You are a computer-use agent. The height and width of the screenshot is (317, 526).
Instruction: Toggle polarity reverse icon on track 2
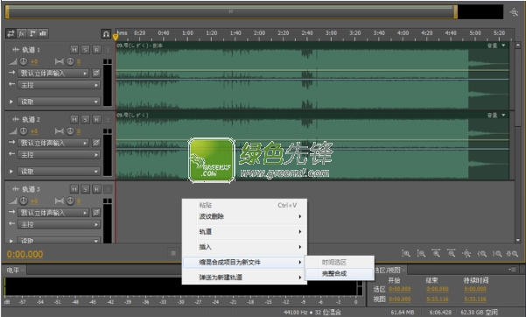[x=96, y=143]
